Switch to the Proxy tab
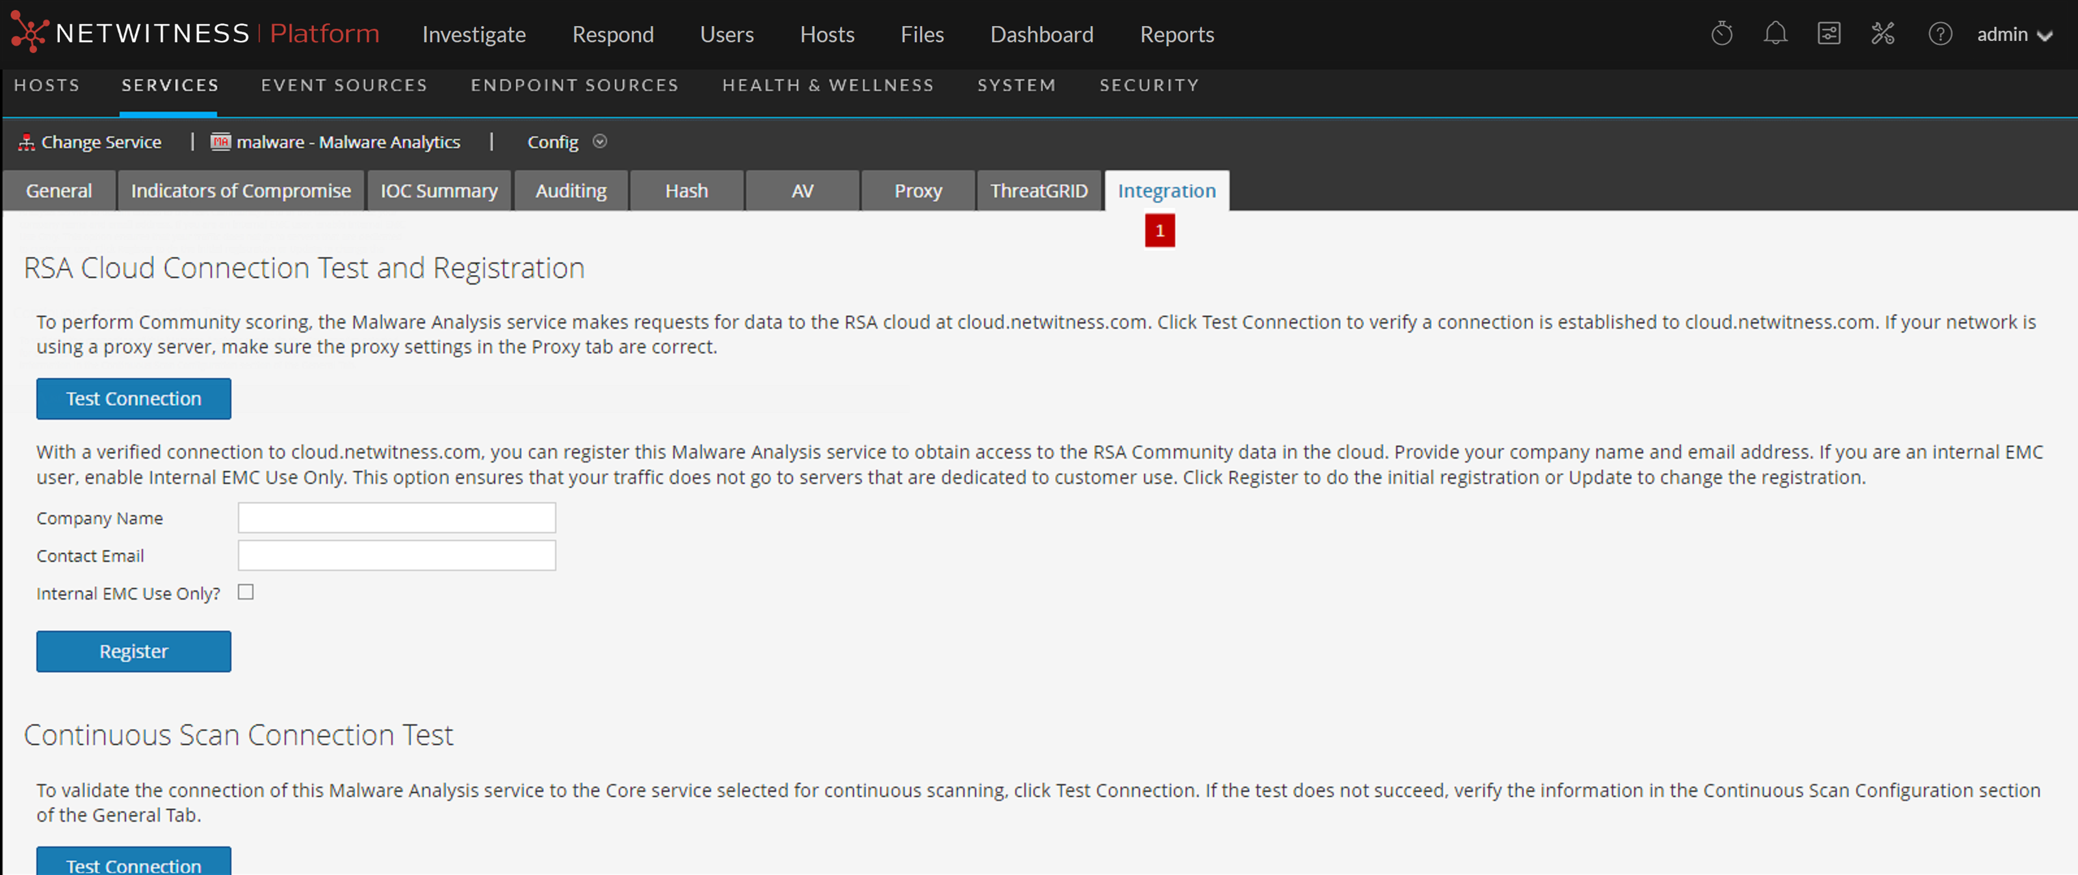The width and height of the screenshot is (2078, 875). 917,191
